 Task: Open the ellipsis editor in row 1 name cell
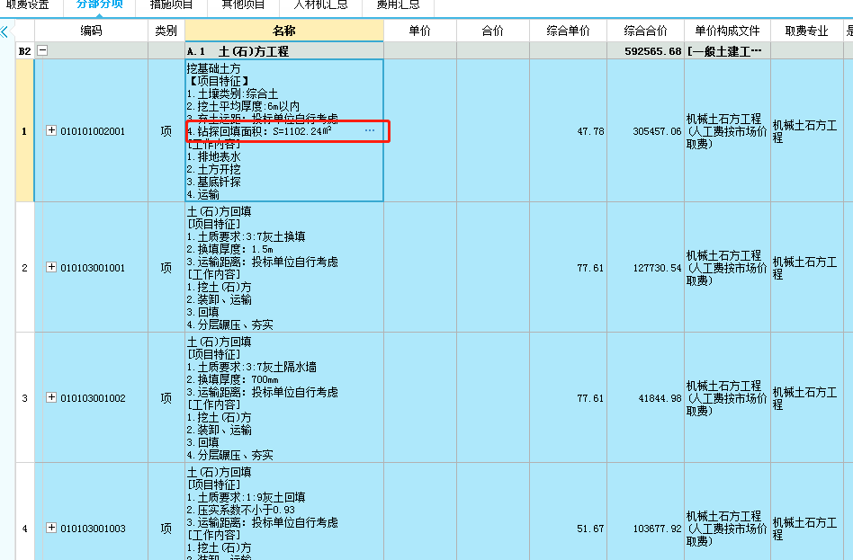pyautogui.click(x=370, y=131)
